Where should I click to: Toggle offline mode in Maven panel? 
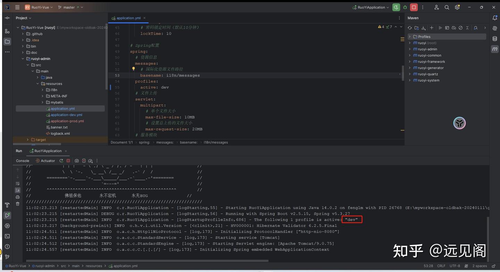[x=454, y=28]
